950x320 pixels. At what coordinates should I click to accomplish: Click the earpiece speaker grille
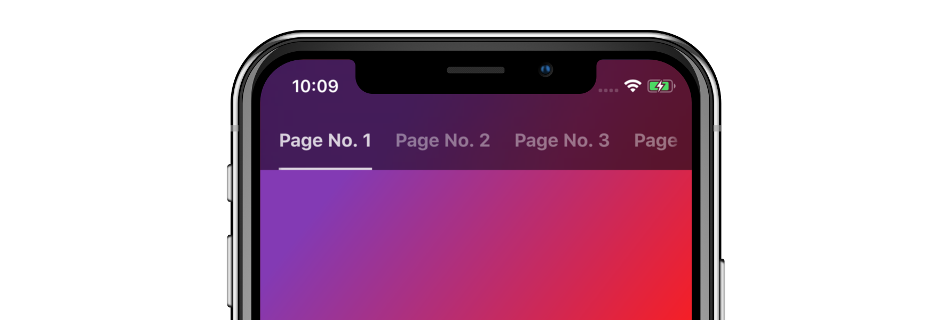coord(476,70)
